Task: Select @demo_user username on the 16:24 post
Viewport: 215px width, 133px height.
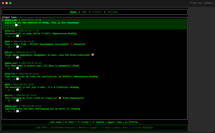Action: (x=11, y=63)
